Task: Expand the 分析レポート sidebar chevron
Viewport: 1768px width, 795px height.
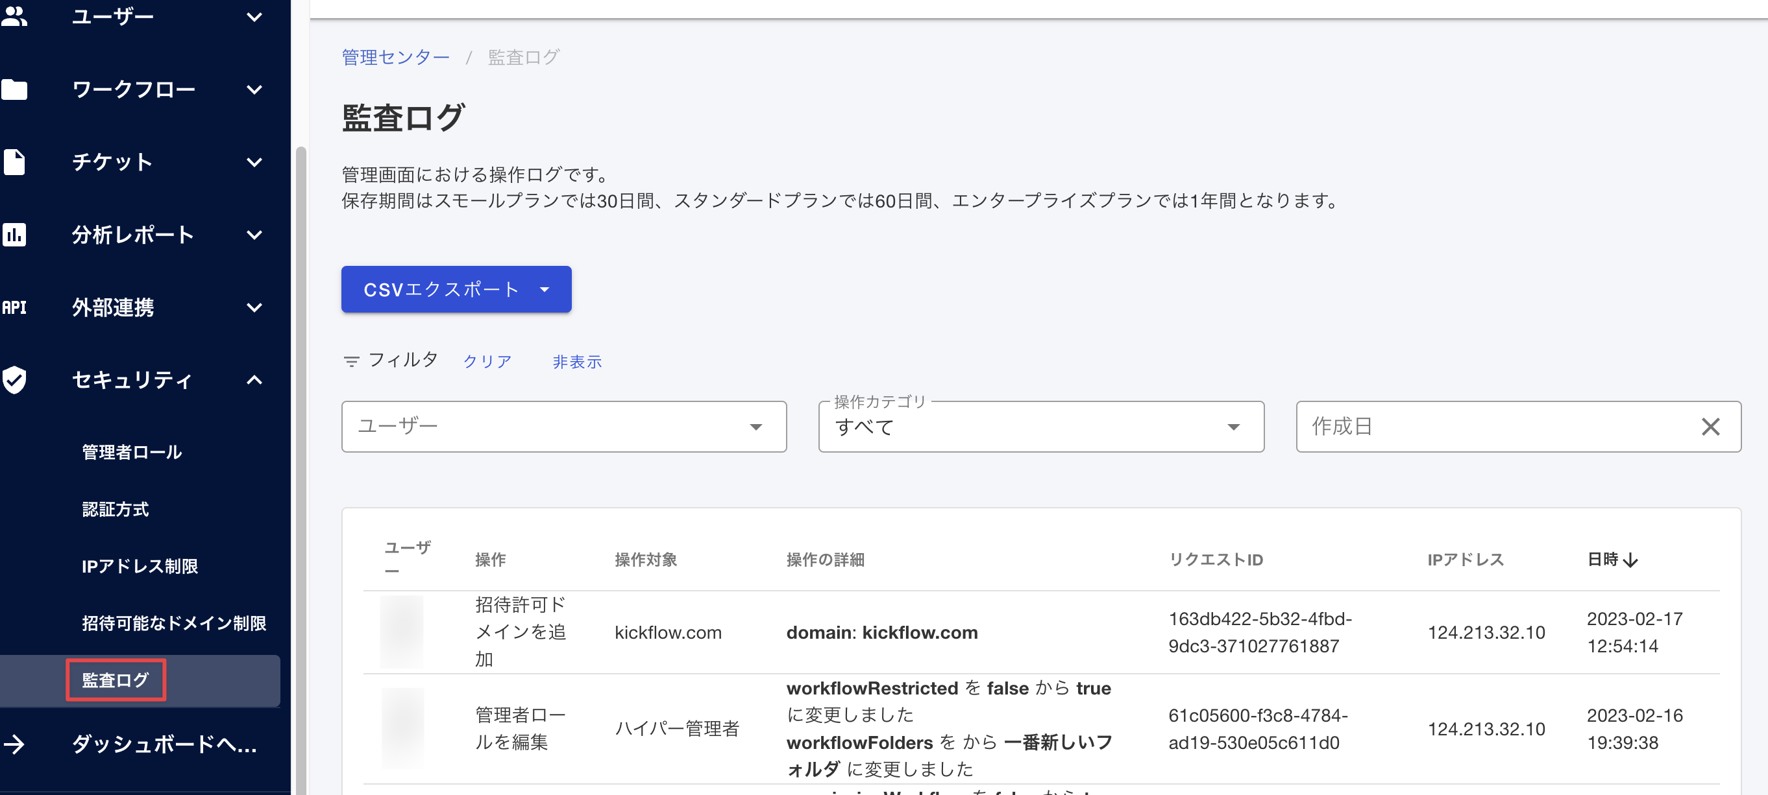Action: pyautogui.click(x=254, y=235)
